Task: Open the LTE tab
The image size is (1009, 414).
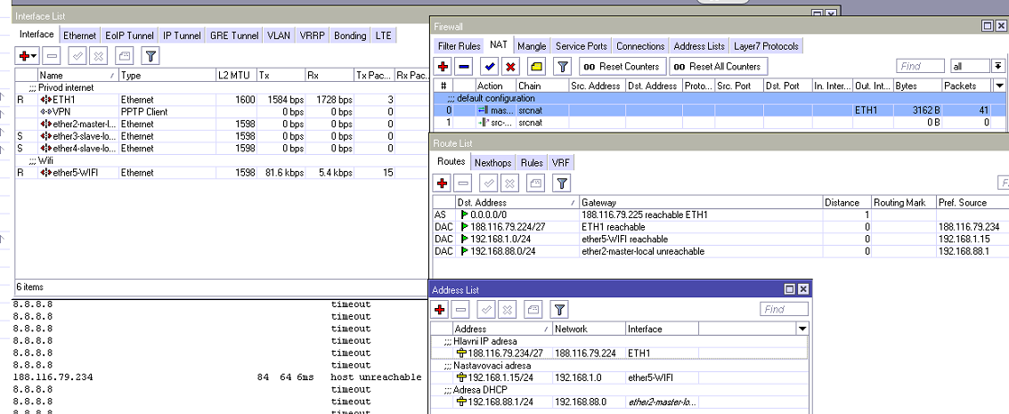Action: coord(383,36)
